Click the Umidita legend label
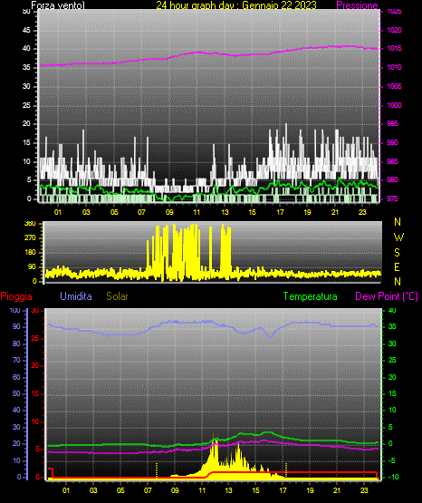The width and height of the screenshot is (422, 503). pyautogui.click(x=76, y=296)
